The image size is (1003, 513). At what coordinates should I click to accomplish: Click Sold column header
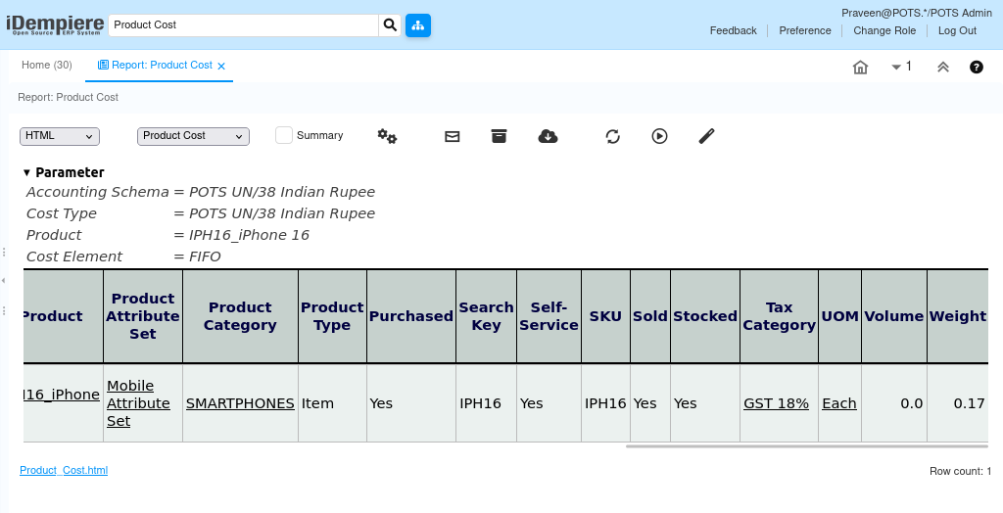[650, 316]
